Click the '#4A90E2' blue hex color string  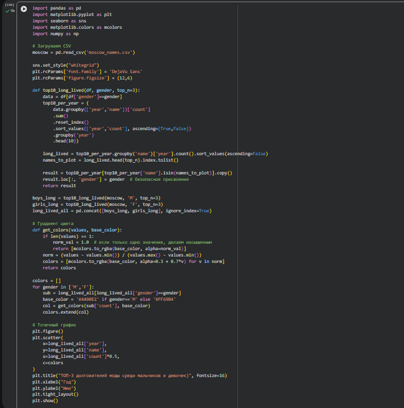pos(91,299)
